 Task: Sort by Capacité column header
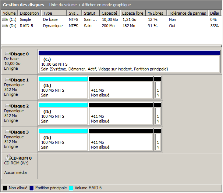point(110,13)
